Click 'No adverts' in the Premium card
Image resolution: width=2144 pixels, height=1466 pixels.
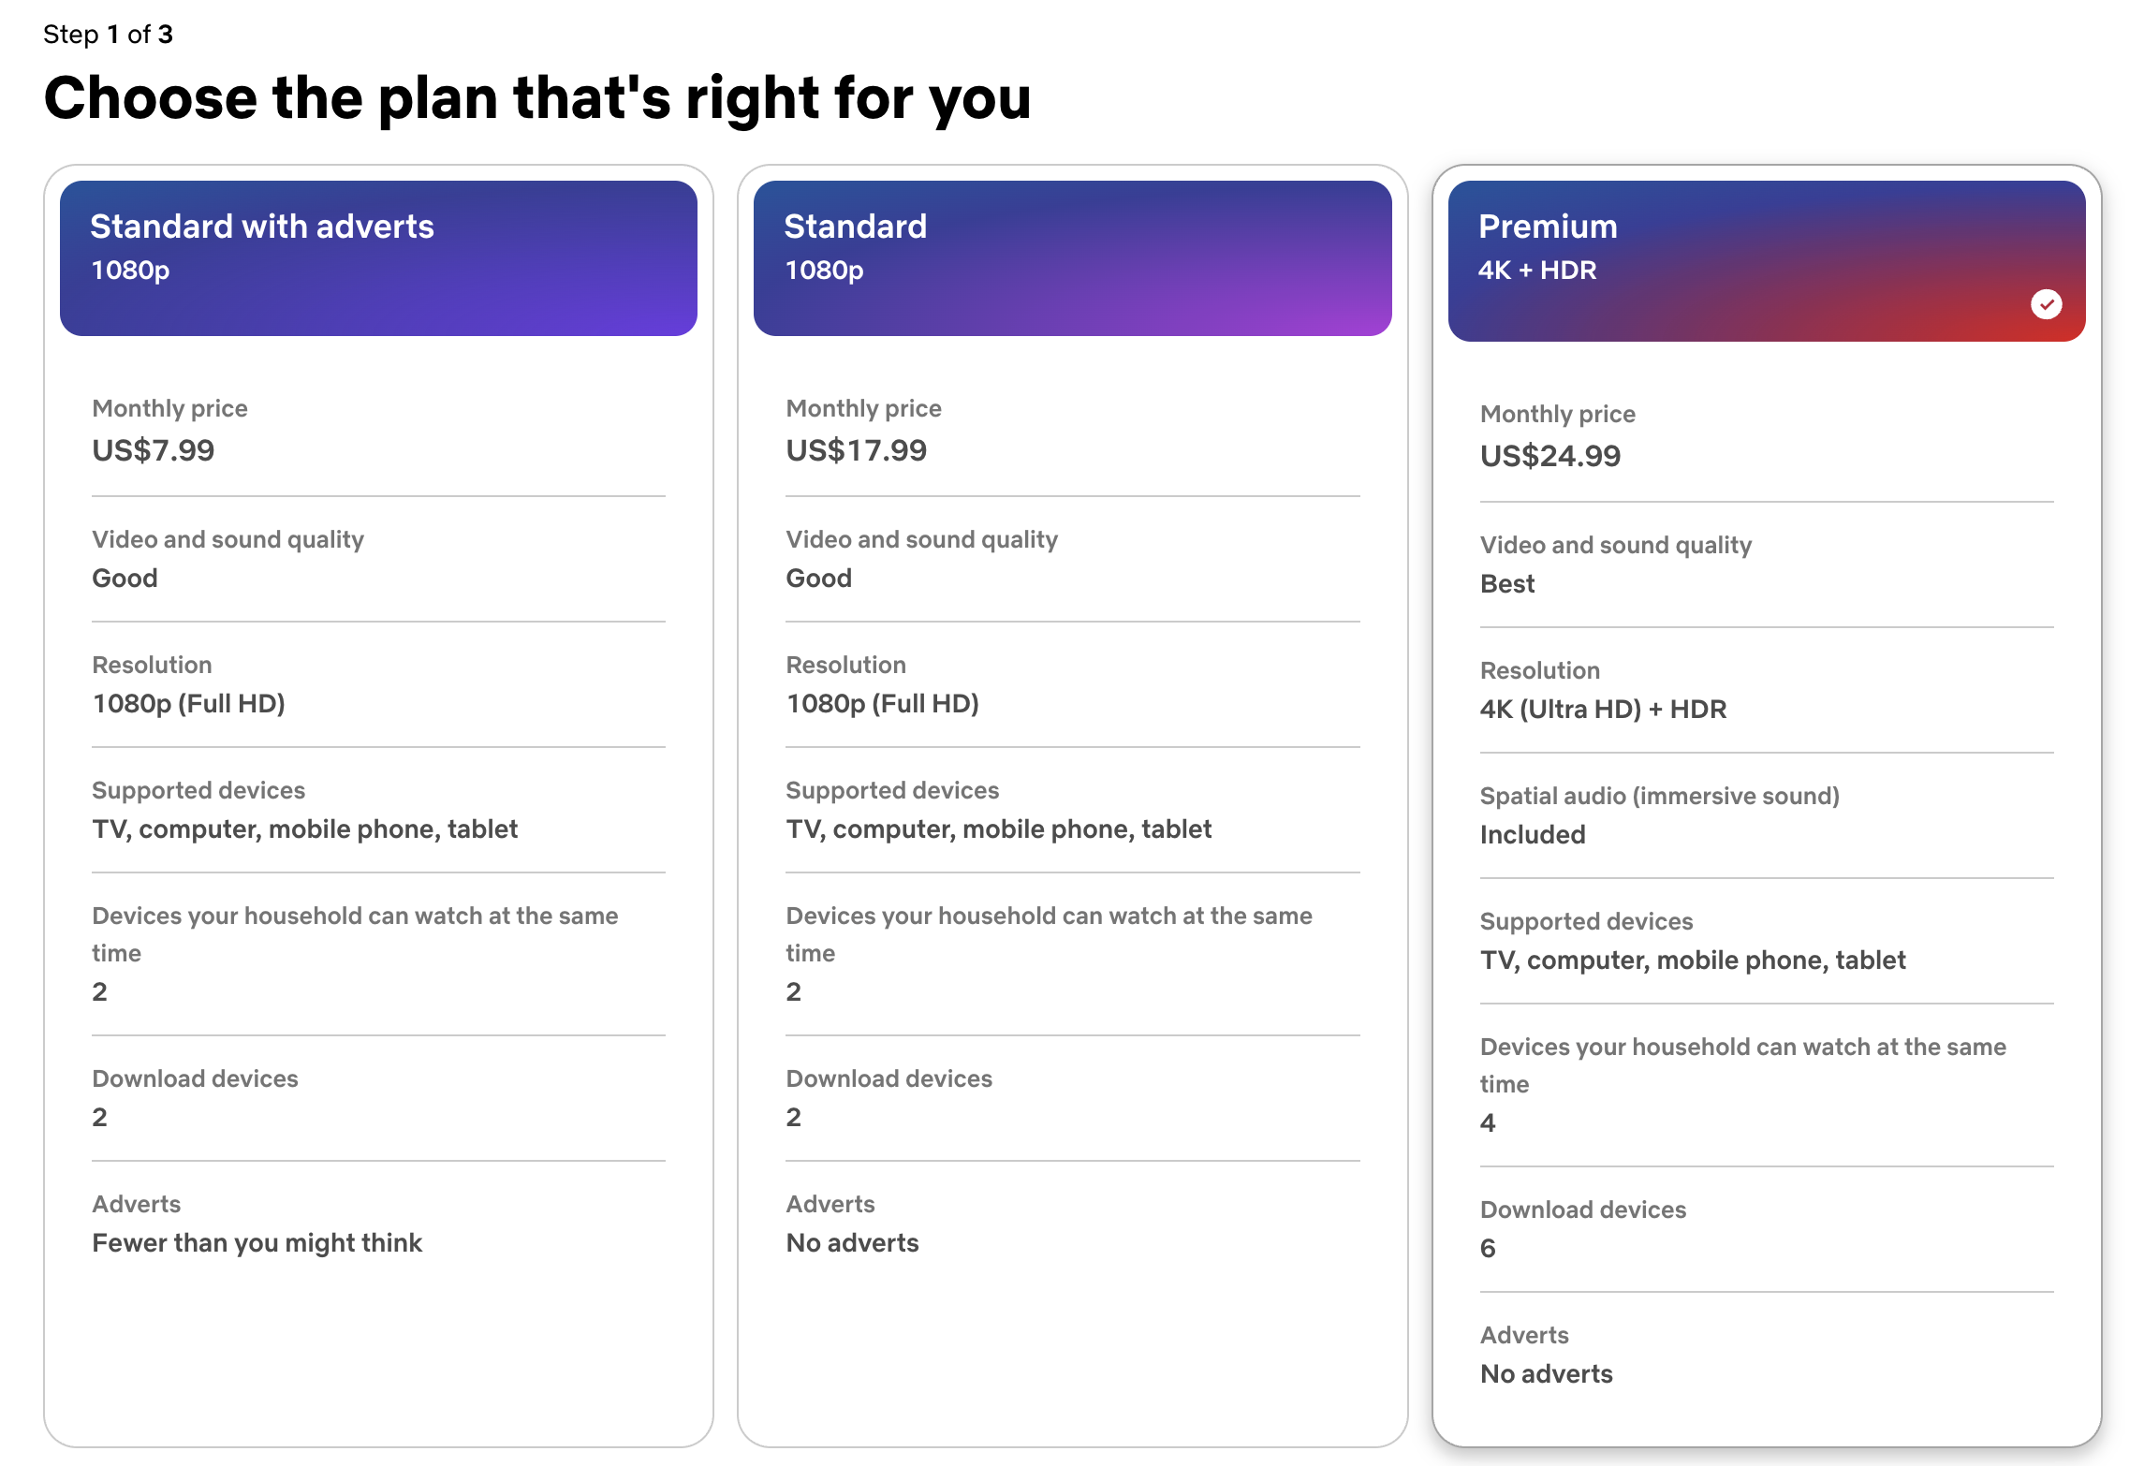[1546, 1373]
